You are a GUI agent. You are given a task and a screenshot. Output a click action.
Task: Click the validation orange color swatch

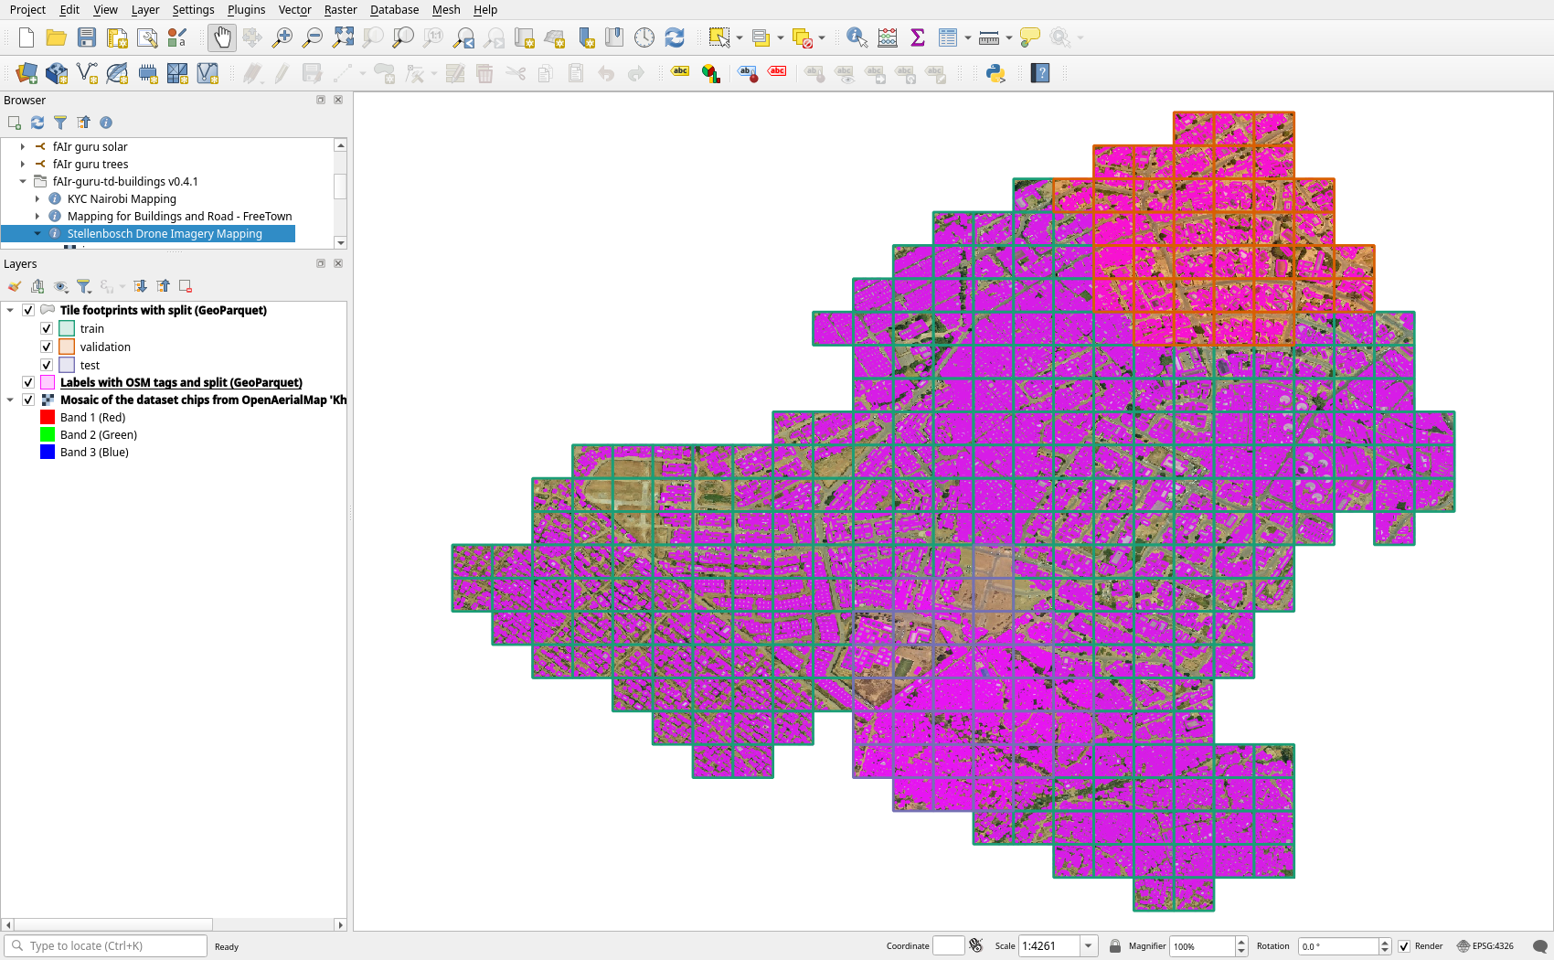(67, 347)
